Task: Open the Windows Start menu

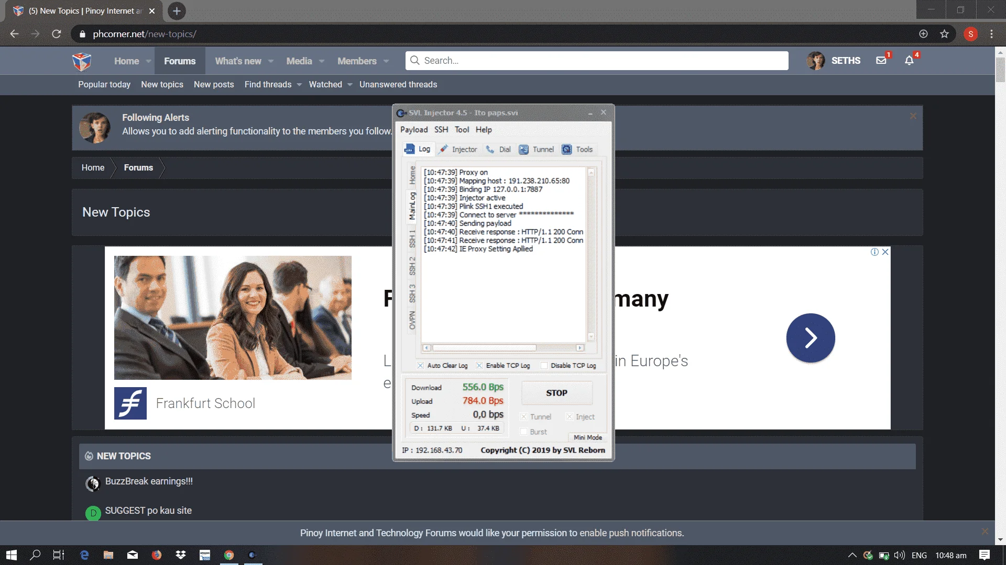Action: pyautogui.click(x=12, y=555)
